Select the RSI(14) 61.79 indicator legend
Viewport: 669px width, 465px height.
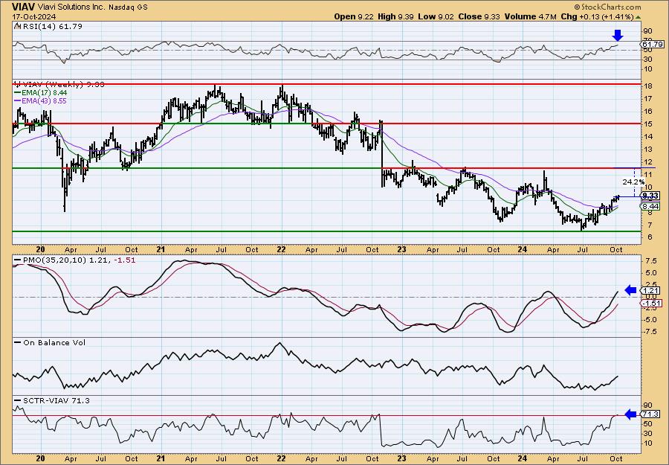(x=48, y=27)
